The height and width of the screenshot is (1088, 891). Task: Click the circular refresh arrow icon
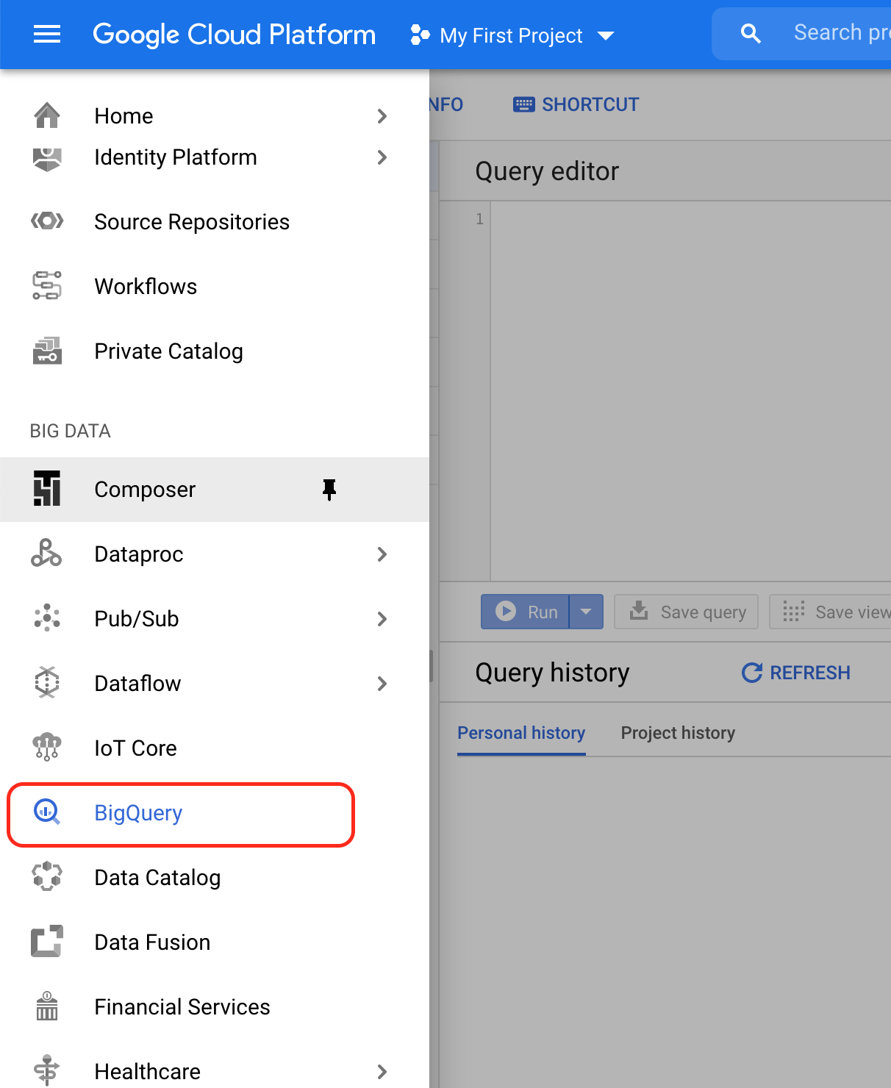(x=752, y=673)
